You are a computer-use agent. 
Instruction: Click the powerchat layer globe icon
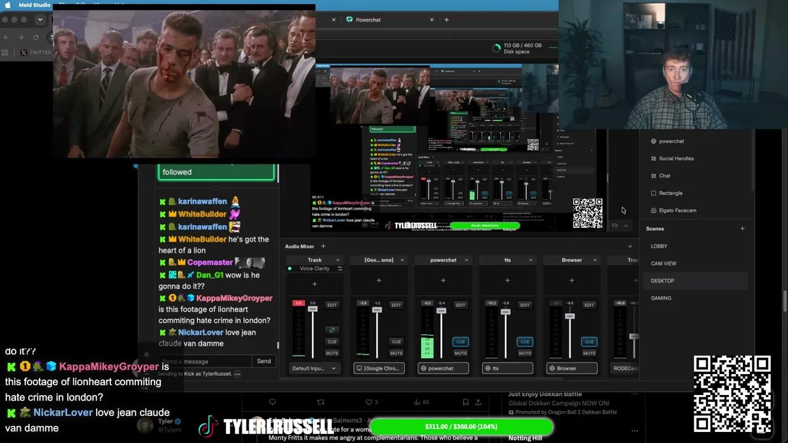pos(653,142)
